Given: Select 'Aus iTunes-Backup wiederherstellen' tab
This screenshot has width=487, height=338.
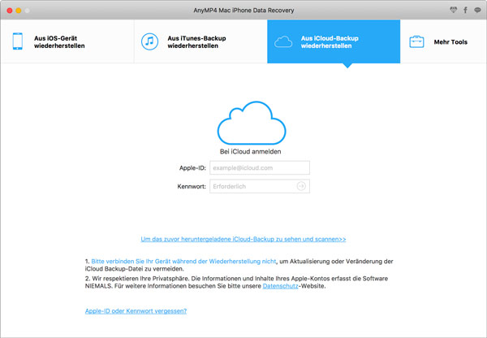Looking at the screenshot, I should [198, 42].
